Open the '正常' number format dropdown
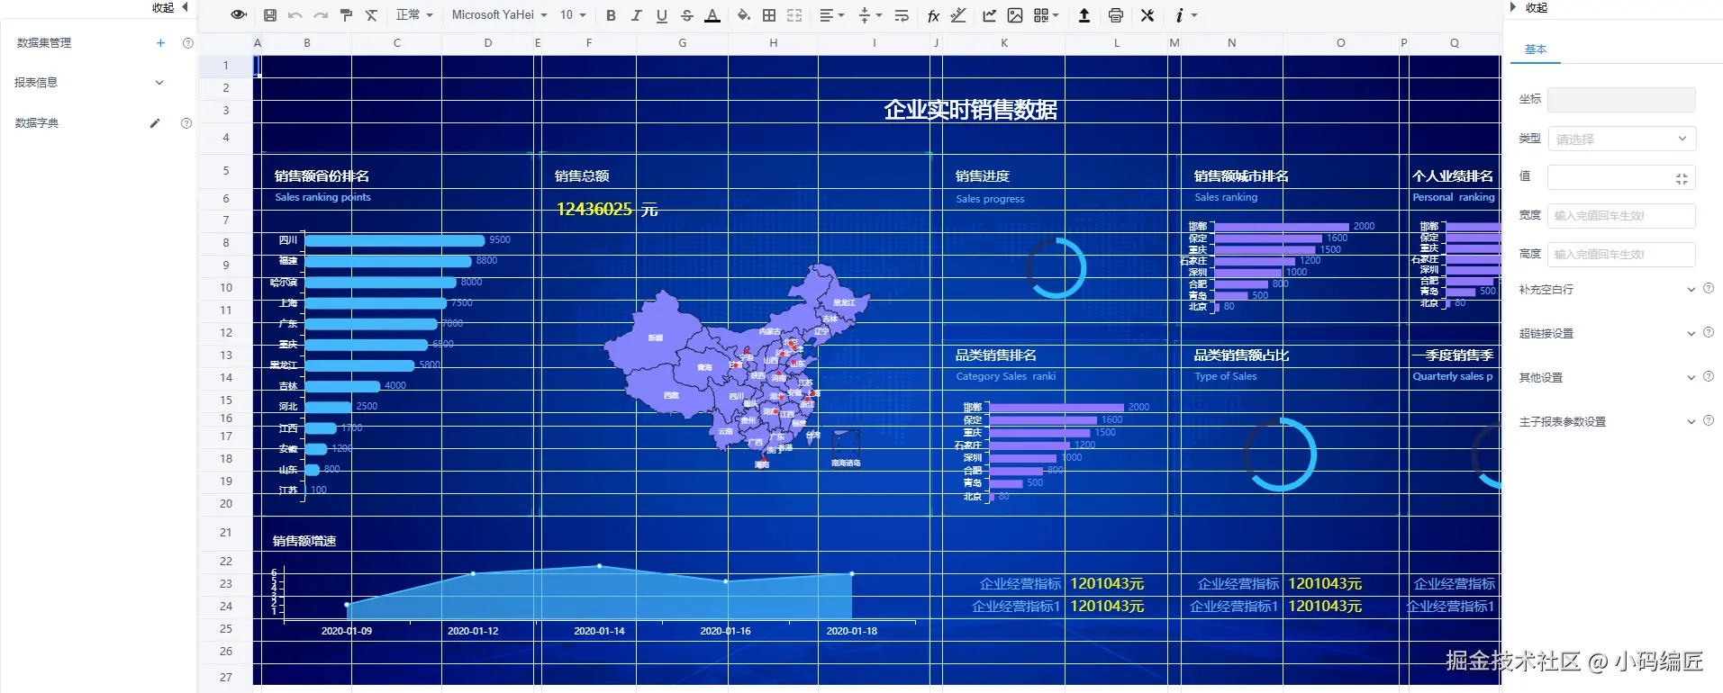1723x693 pixels. click(414, 15)
